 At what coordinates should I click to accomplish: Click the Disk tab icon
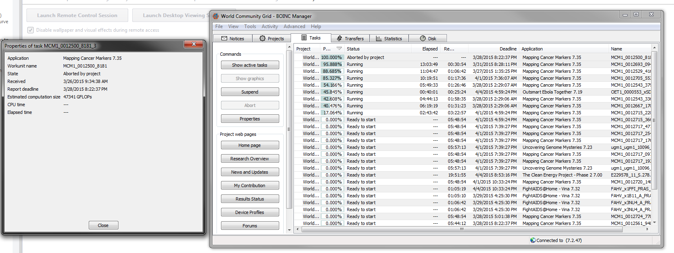click(423, 38)
